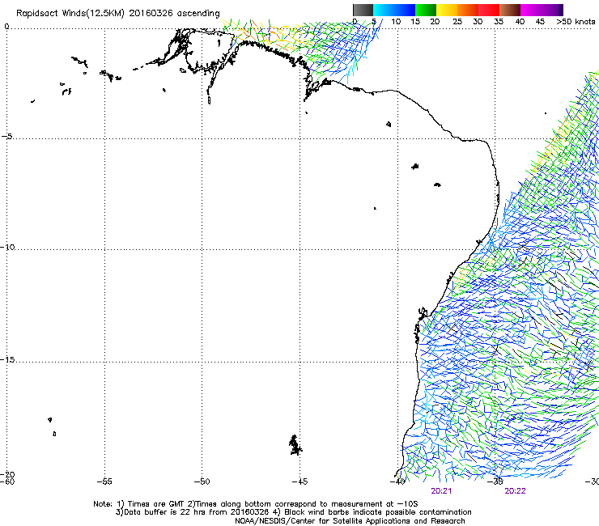Click the 'Times are GMT' note line
Image resolution: width=599 pixels, height=526 pixels.
pyautogui.click(x=256, y=504)
